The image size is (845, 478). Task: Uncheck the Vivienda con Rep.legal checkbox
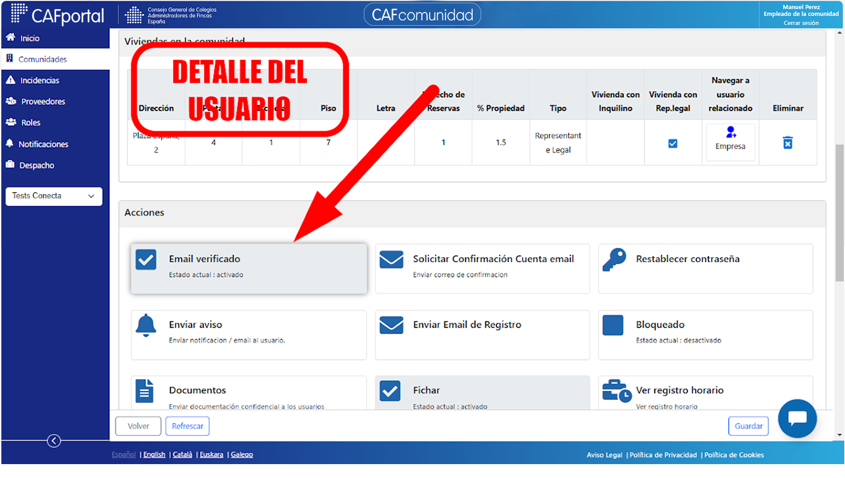[x=673, y=143]
